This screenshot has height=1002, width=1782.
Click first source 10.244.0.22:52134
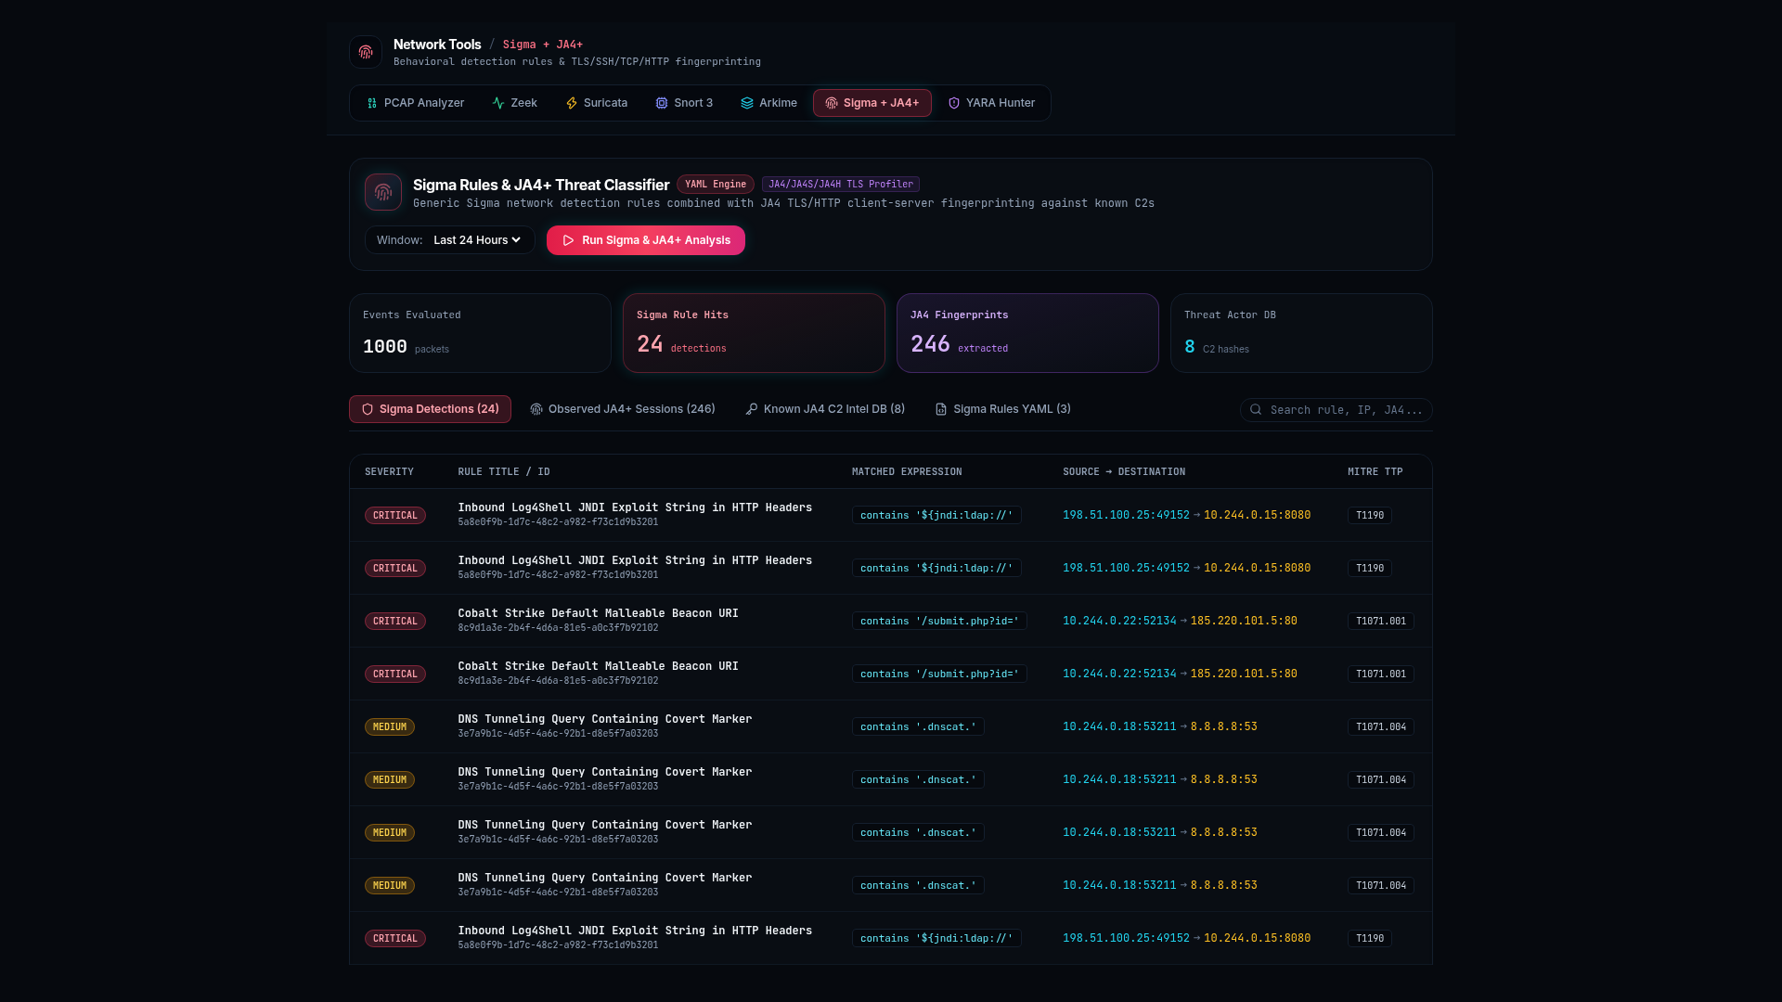[1119, 622]
